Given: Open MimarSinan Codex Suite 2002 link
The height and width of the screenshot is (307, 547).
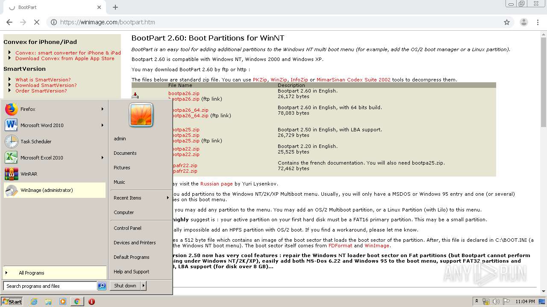Looking at the screenshot, I should coord(353,80).
